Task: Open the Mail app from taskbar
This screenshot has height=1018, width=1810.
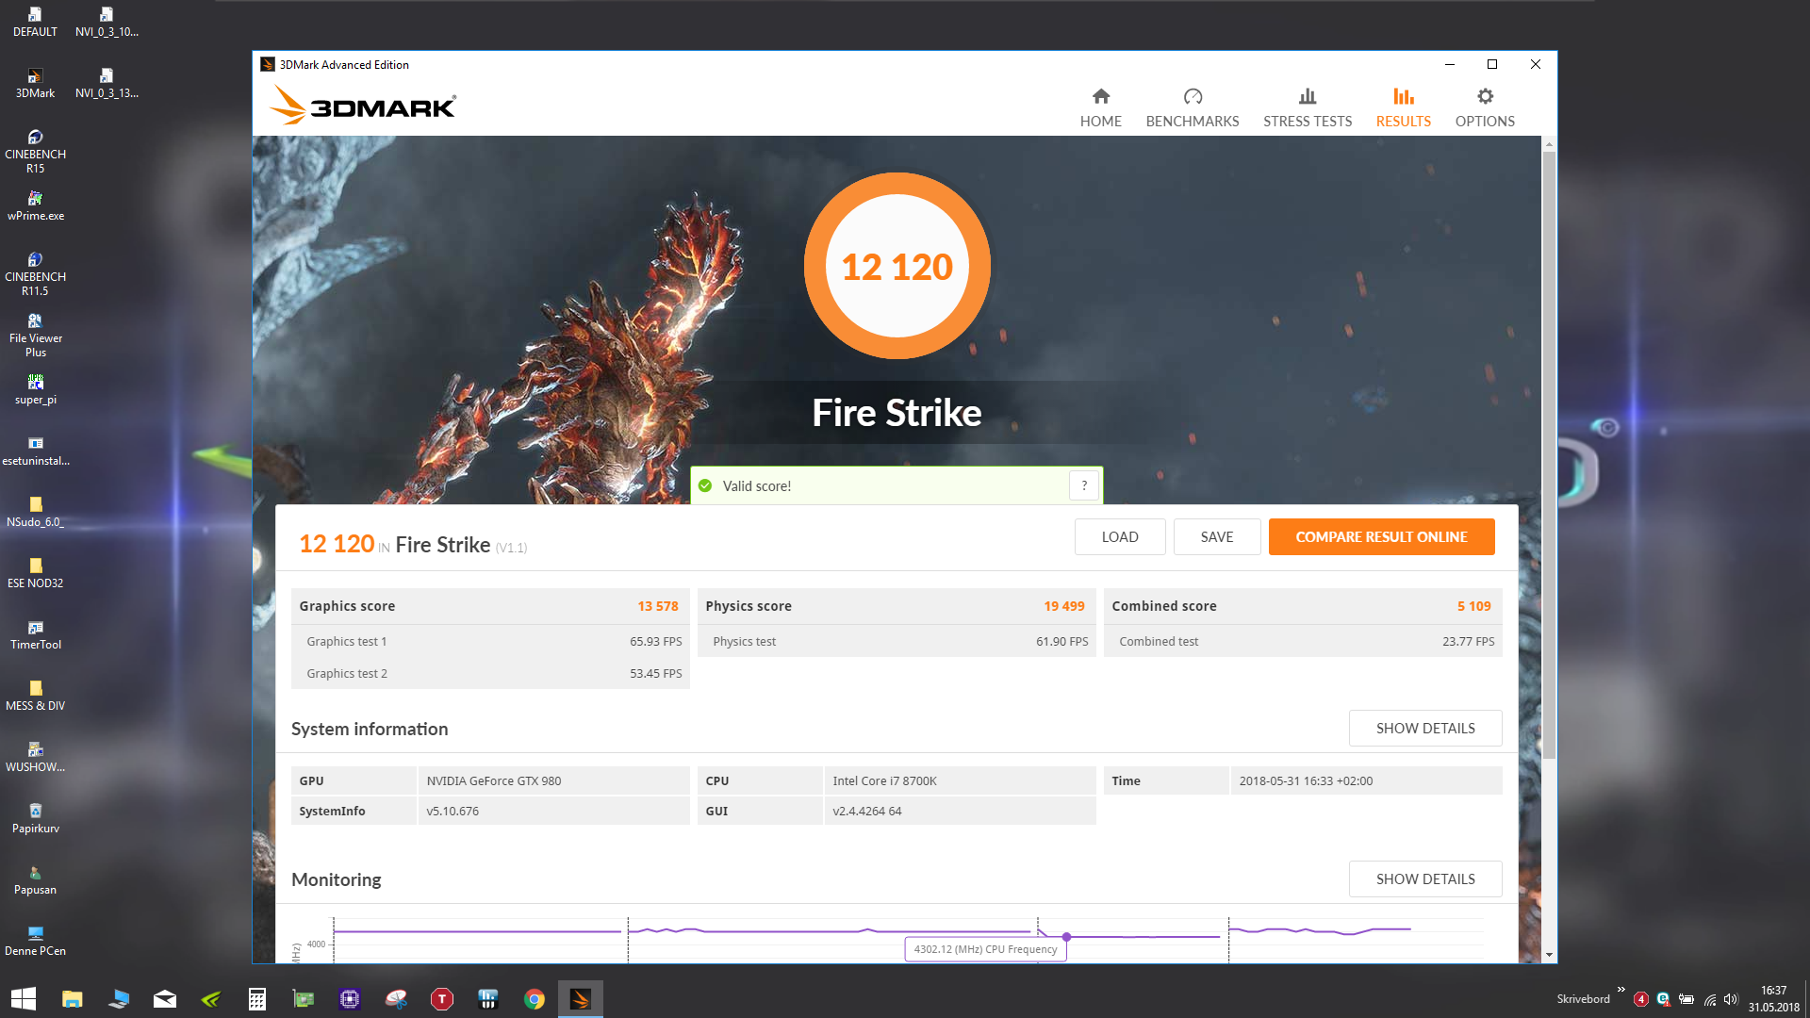Action: tap(164, 999)
